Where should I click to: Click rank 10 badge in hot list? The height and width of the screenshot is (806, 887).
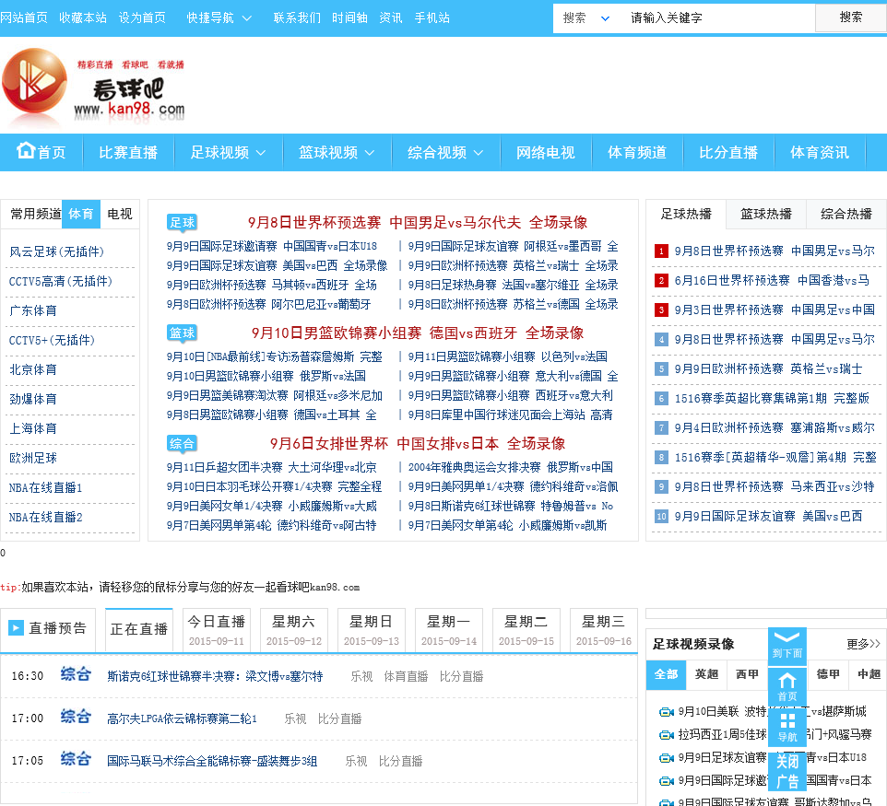(x=661, y=516)
